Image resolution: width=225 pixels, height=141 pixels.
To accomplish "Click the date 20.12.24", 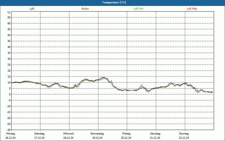I will [x=126, y=138].
